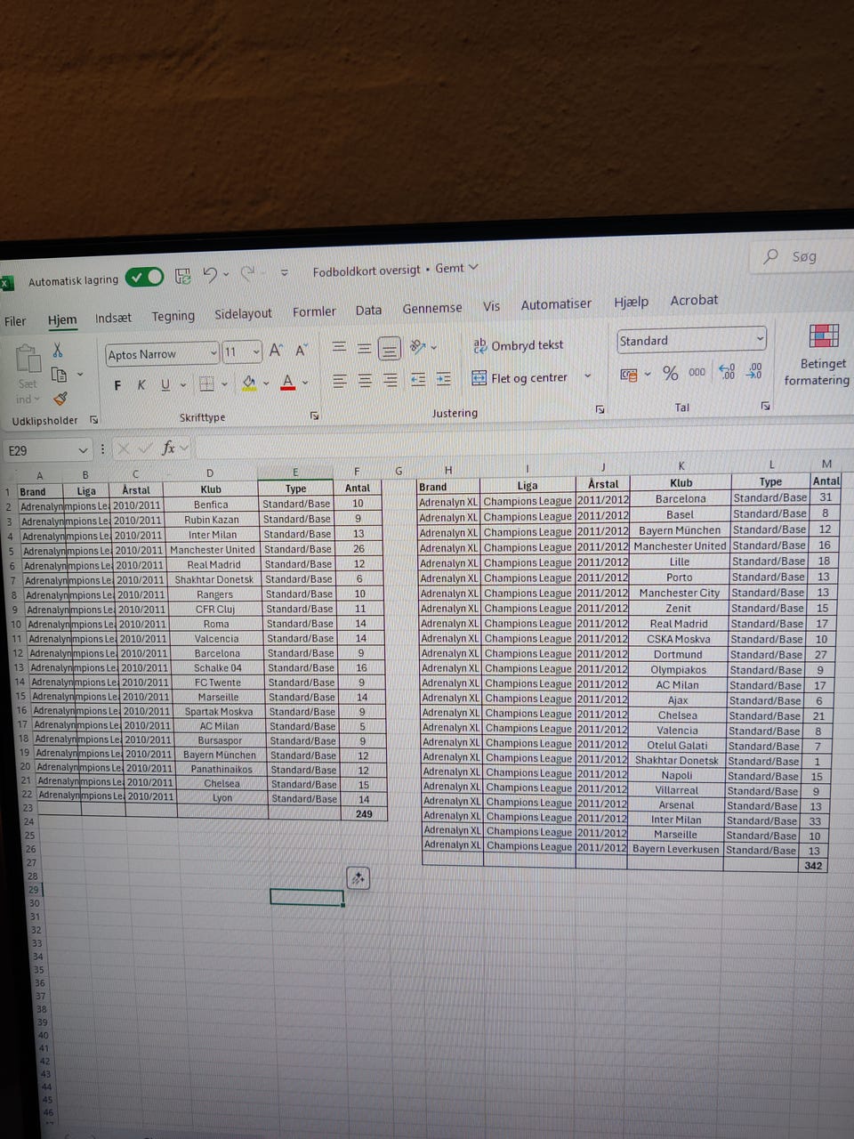The image size is (854, 1139).
Task: Click the Center horizontally icon
Action: pyautogui.click(x=365, y=380)
